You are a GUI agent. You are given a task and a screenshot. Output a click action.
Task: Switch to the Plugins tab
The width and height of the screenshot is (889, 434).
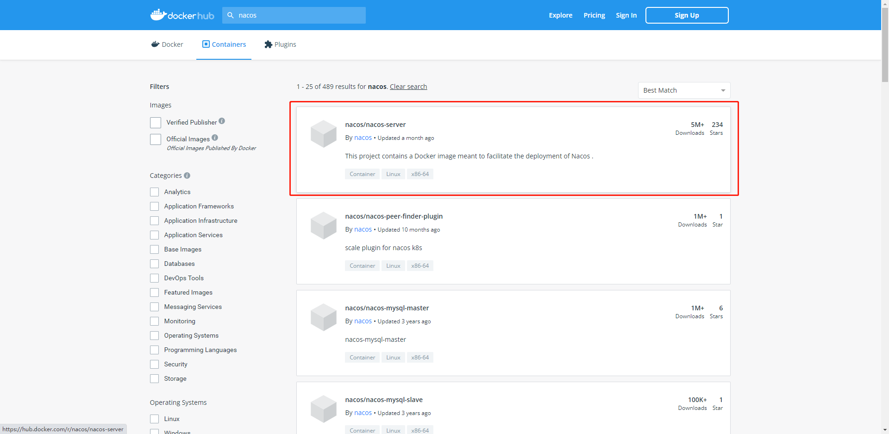click(280, 44)
